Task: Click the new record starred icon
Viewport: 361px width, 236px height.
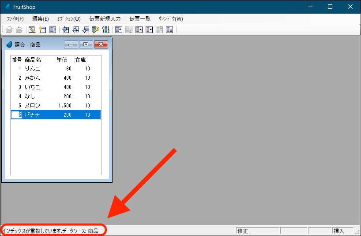Action: click(42, 30)
